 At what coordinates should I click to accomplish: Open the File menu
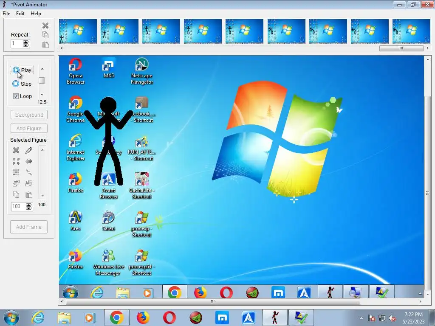pos(6,14)
